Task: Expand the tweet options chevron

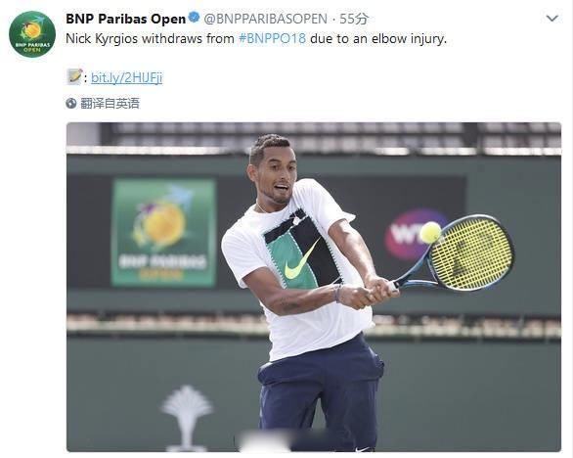Action: pyautogui.click(x=551, y=18)
